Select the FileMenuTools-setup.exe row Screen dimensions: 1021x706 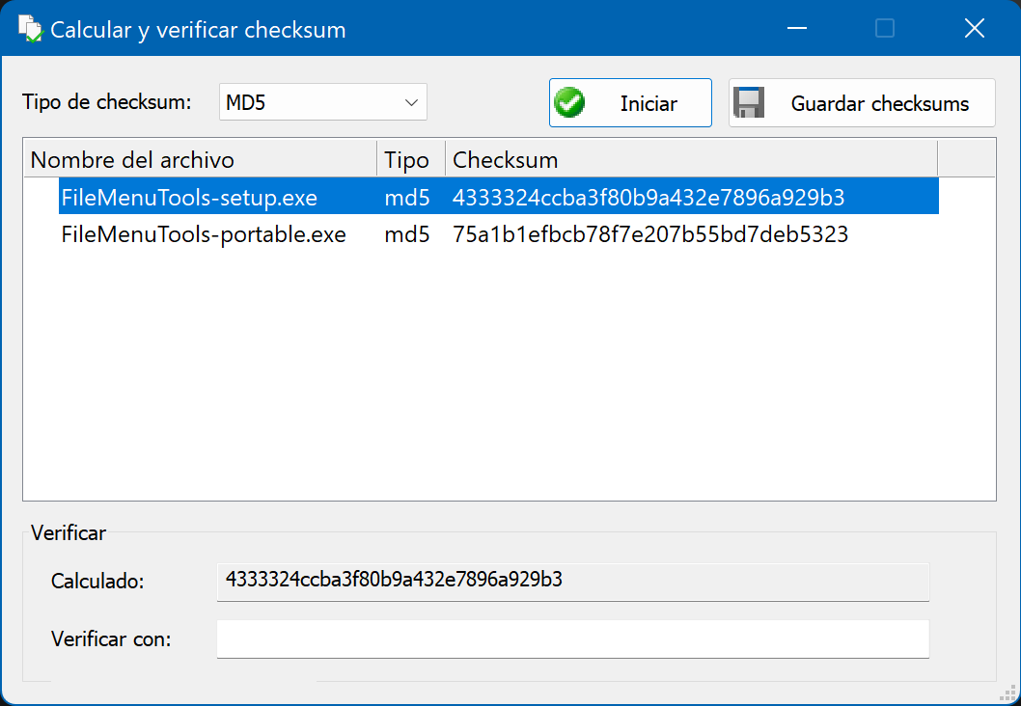(499, 197)
